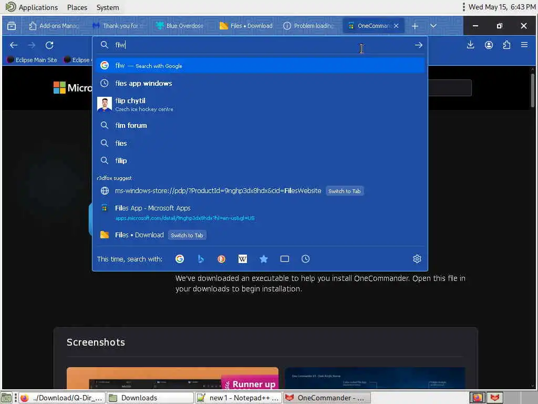Click the browser back arrow
The image size is (538, 404).
pos(14,45)
